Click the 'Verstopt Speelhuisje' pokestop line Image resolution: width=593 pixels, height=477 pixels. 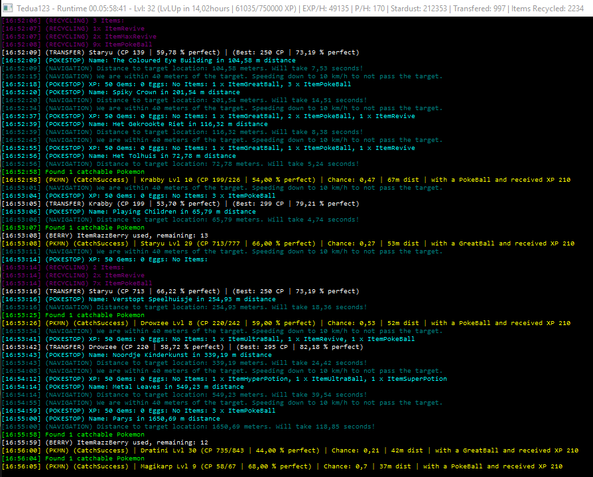pos(139,299)
